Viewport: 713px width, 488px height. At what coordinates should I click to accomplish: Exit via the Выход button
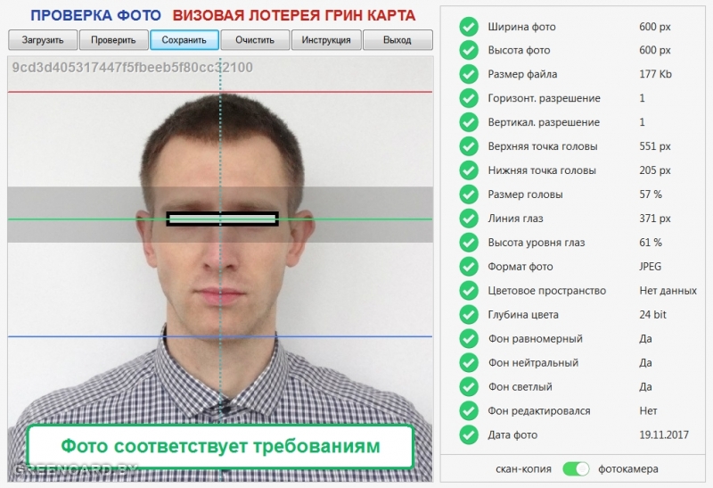click(x=397, y=40)
